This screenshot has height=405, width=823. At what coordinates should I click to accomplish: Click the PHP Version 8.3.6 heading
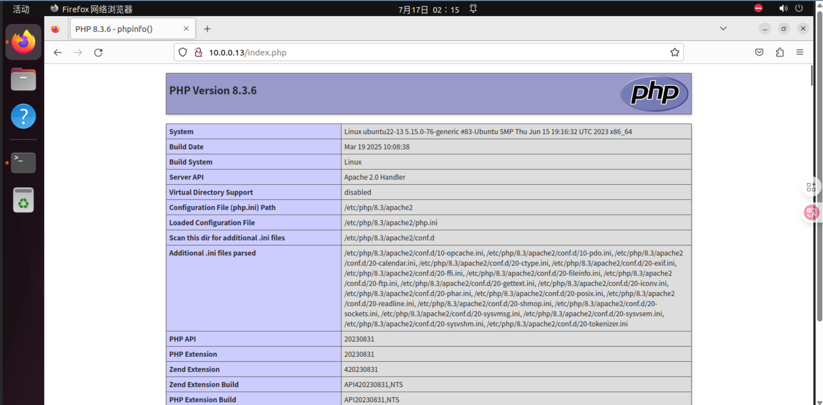[x=213, y=91]
